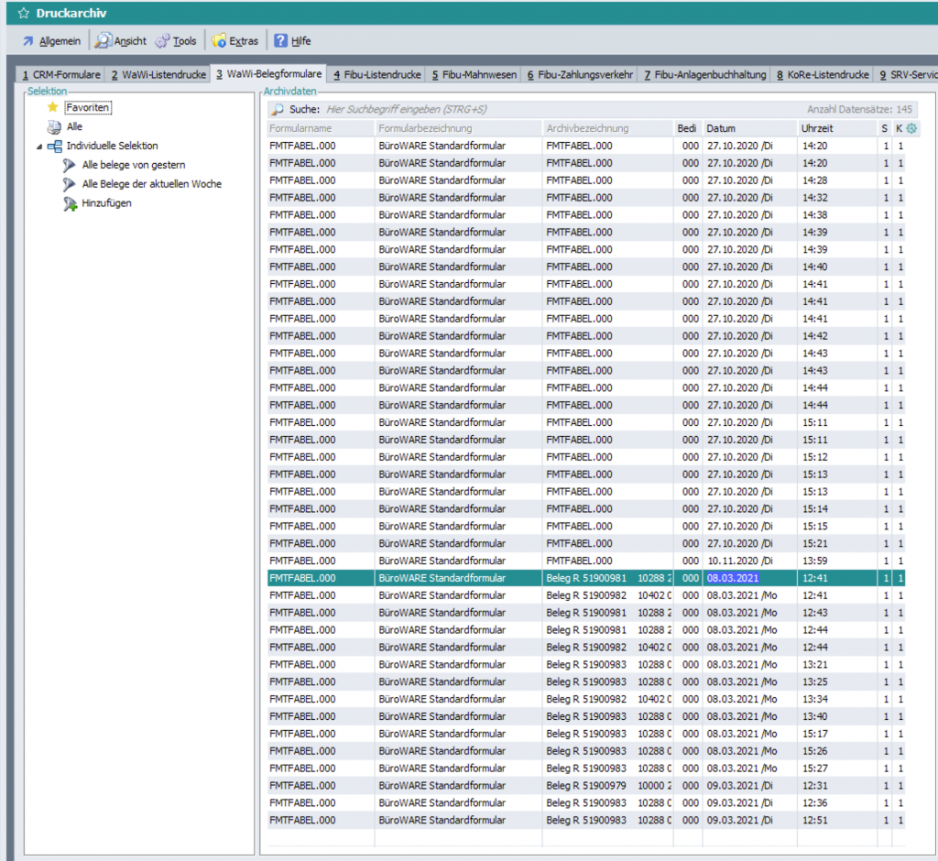This screenshot has height=861, width=938.
Task: Open the KoRe-Listendrucke tab
Action: [822, 75]
